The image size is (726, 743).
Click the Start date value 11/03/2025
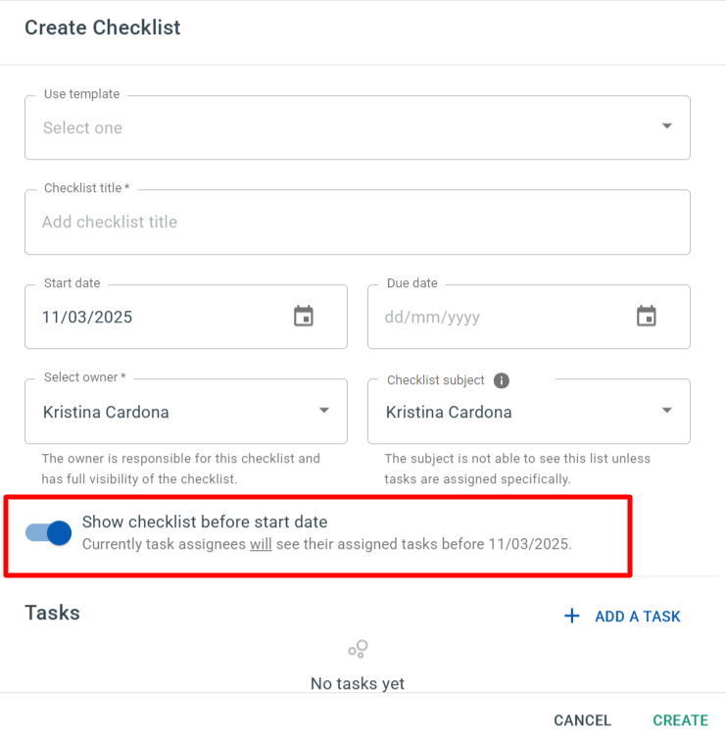[87, 318]
